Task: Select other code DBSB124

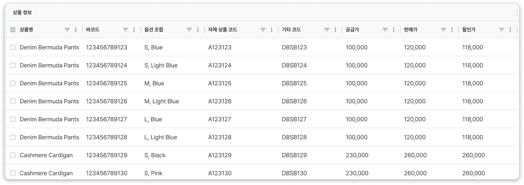Action: coord(294,65)
